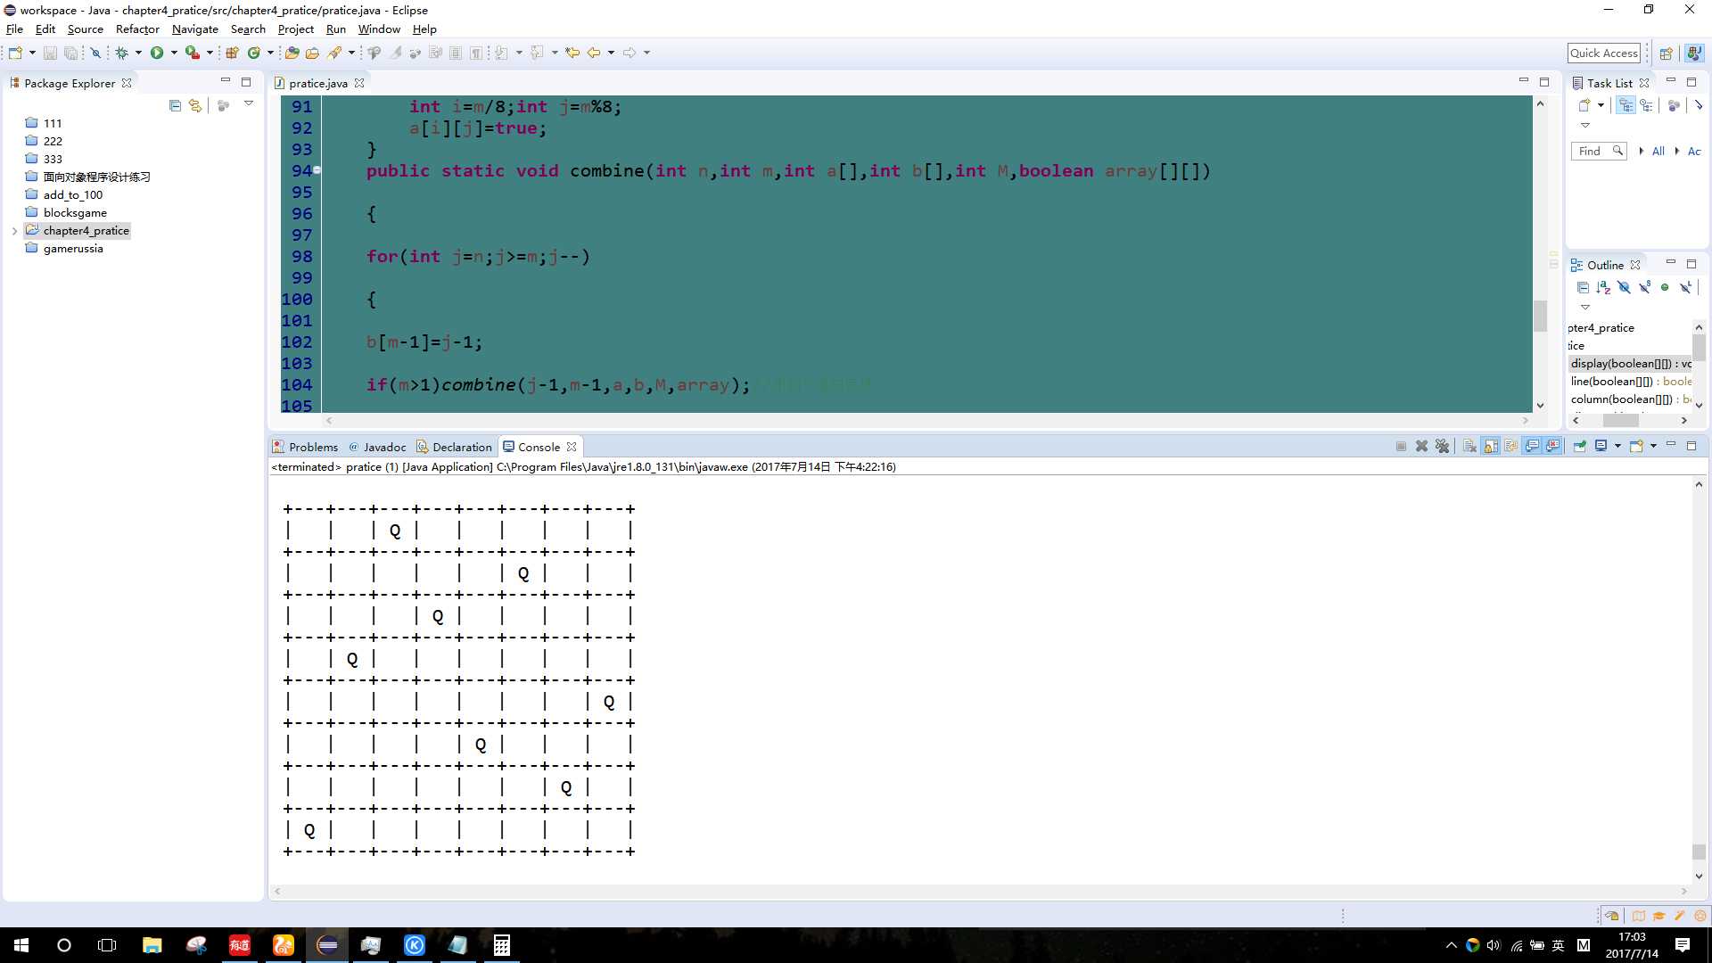Open the Source menu
The image size is (1712, 963).
(85, 29)
